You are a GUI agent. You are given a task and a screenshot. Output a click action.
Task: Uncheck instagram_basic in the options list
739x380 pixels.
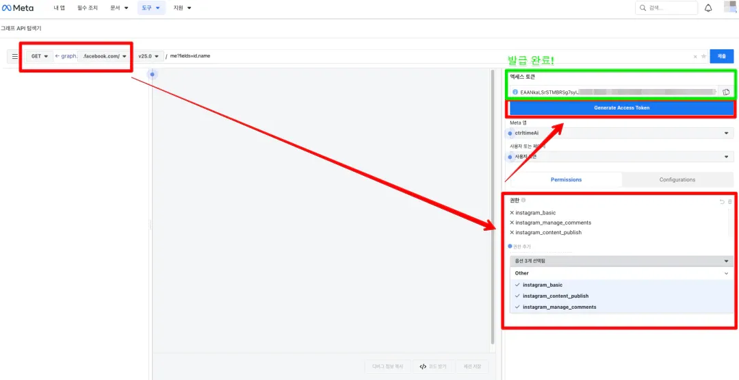pyautogui.click(x=621, y=286)
